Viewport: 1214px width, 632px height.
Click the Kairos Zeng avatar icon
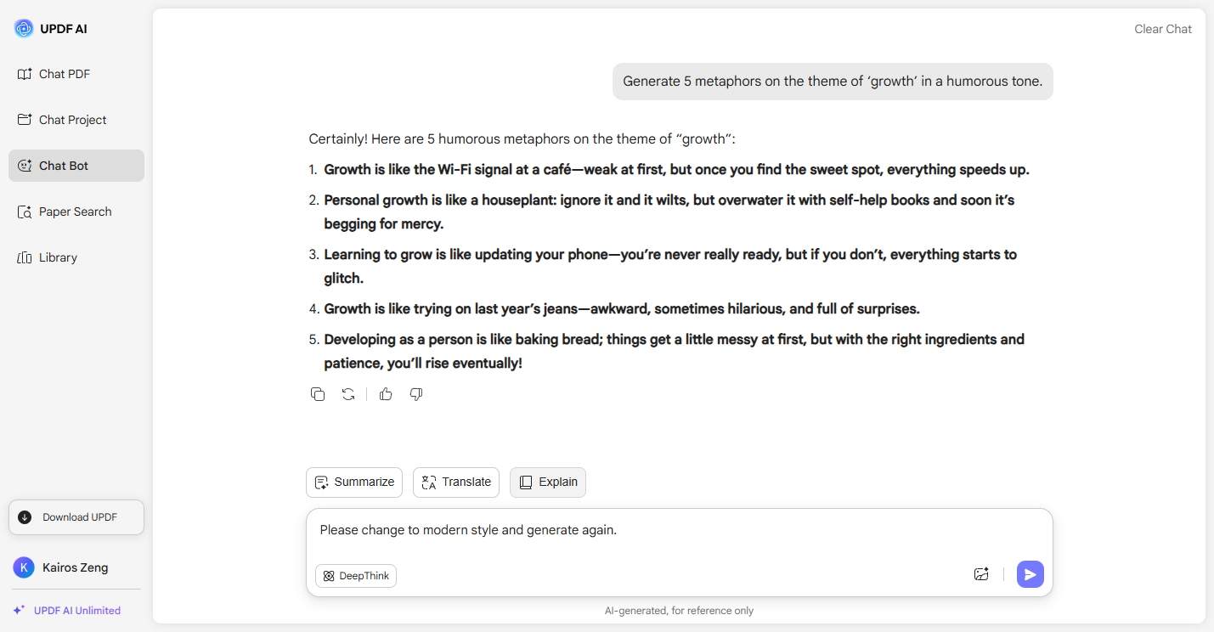click(24, 567)
